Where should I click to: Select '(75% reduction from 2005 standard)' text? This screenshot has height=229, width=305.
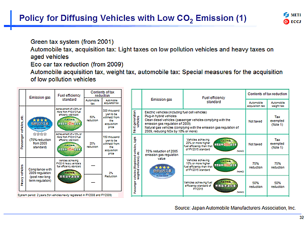click(40, 144)
